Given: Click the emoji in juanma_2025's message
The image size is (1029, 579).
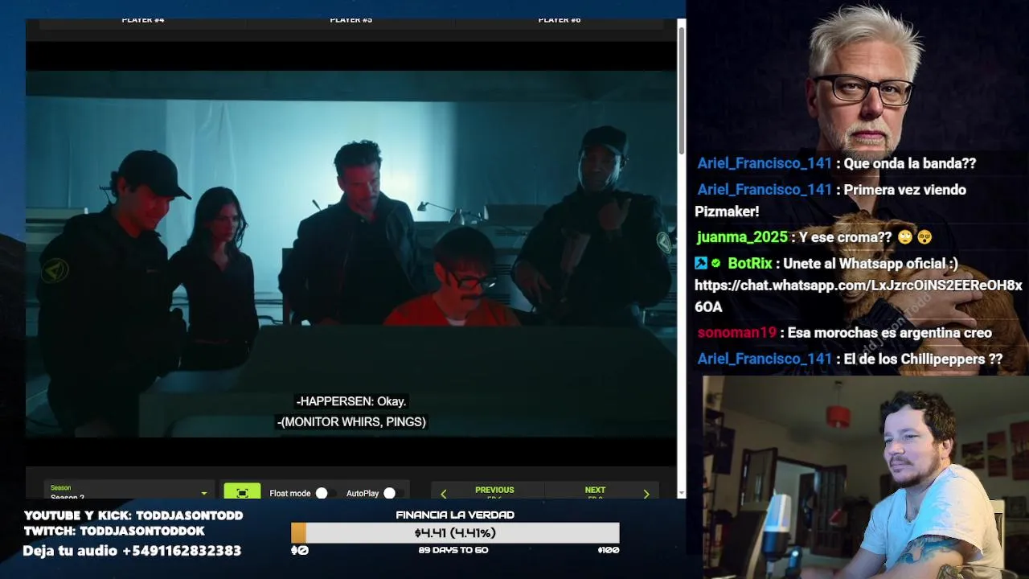Looking at the screenshot, I should (915, 237).
